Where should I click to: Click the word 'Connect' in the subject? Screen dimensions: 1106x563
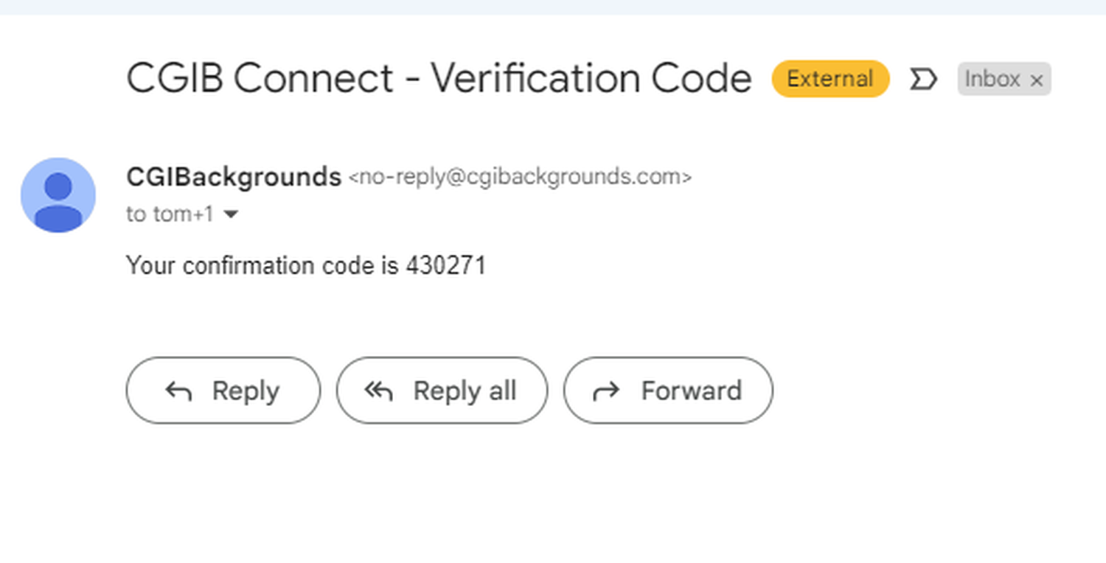click(x=314, y=77)
